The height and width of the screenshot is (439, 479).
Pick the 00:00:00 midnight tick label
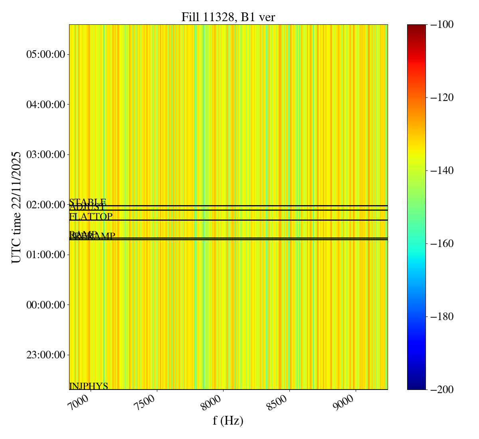(x=46, y=305)
